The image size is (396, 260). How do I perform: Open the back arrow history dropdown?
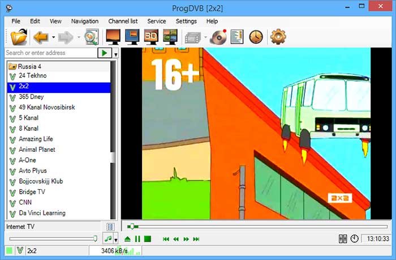pyautogui.click(x=54, y=37)
